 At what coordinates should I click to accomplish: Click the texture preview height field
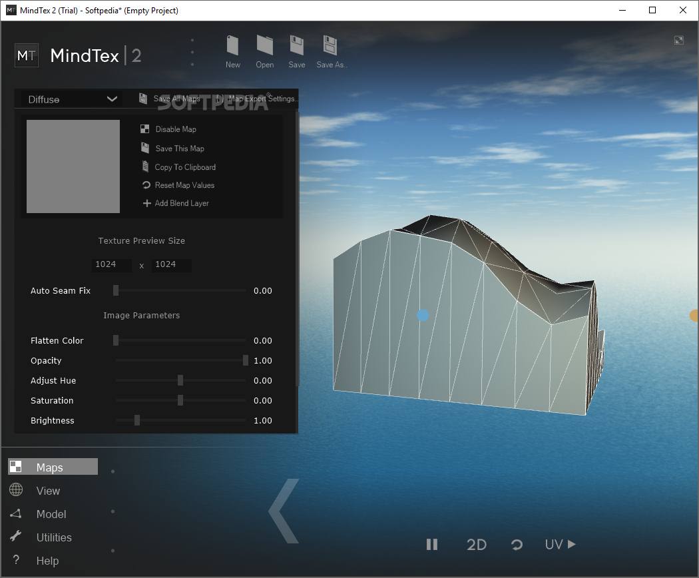click(x=172, y=264)
